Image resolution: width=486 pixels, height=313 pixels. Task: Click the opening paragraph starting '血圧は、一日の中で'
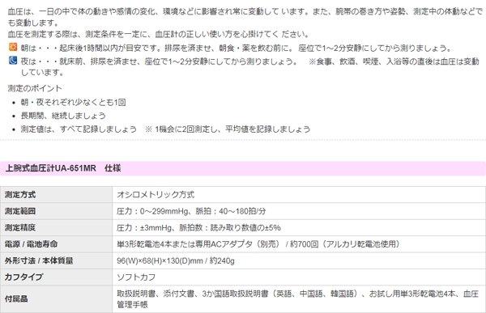[245, 17]
